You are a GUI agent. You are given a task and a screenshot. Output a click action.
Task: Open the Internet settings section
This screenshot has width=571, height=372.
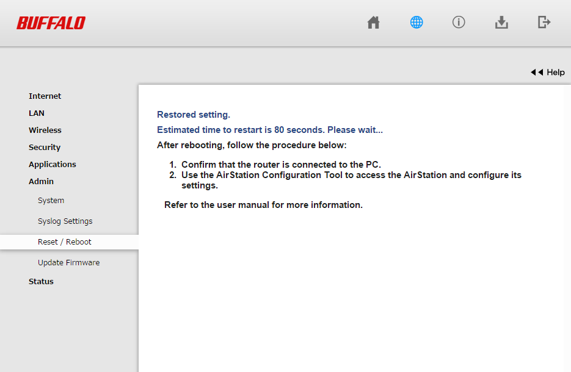tap(45, 96)
